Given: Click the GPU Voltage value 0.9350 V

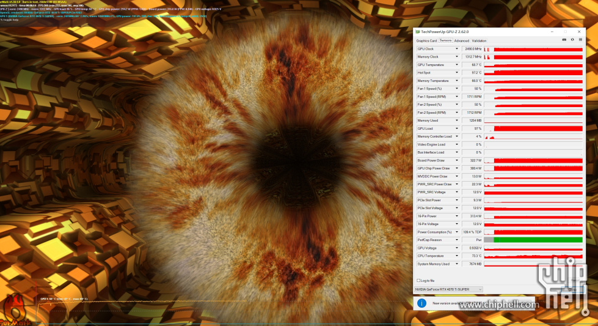Looking at the screenshot, I should tap(472, 248).
